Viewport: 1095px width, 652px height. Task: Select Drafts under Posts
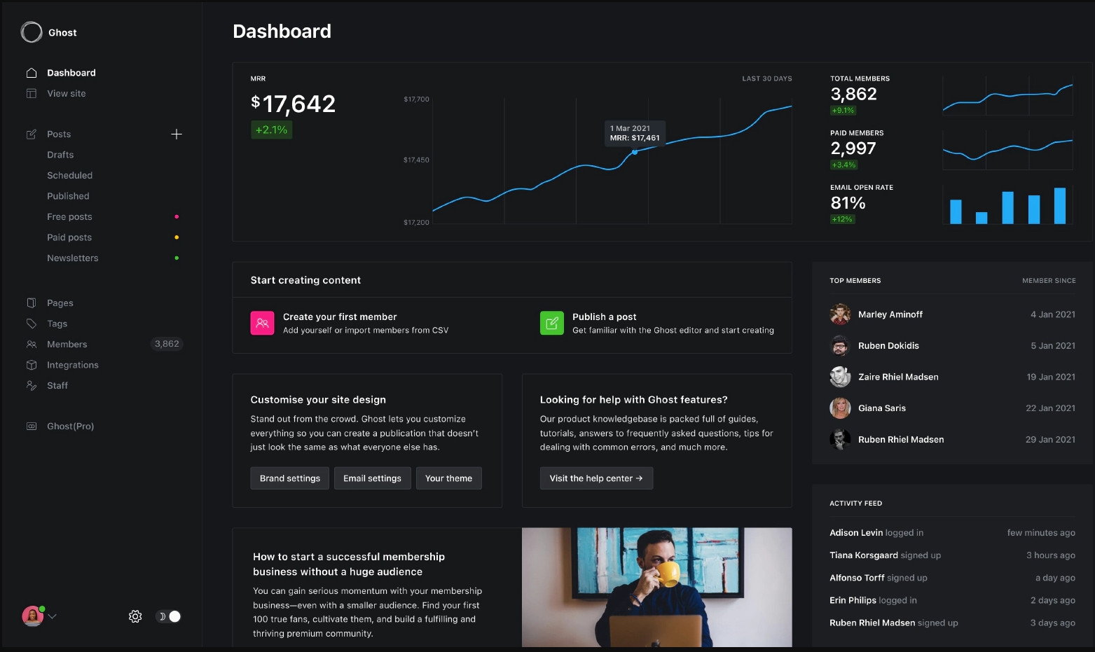[60, 155]
